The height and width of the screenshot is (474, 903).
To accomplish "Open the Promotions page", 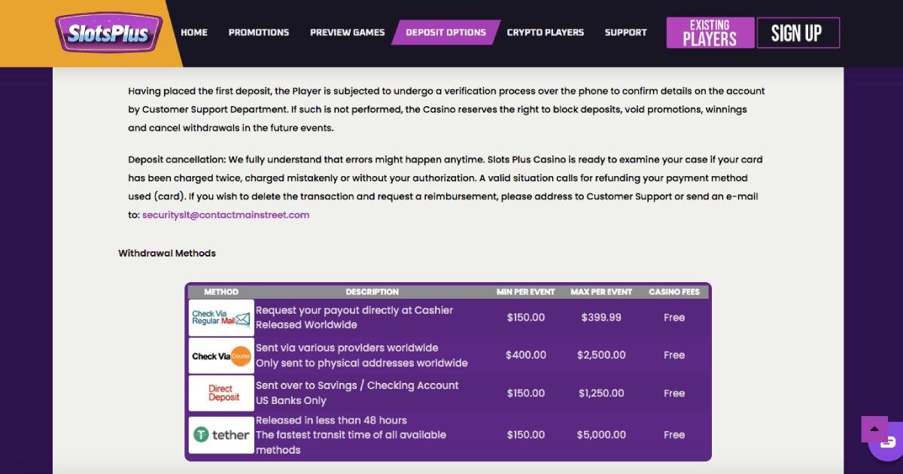I will 259,32.
